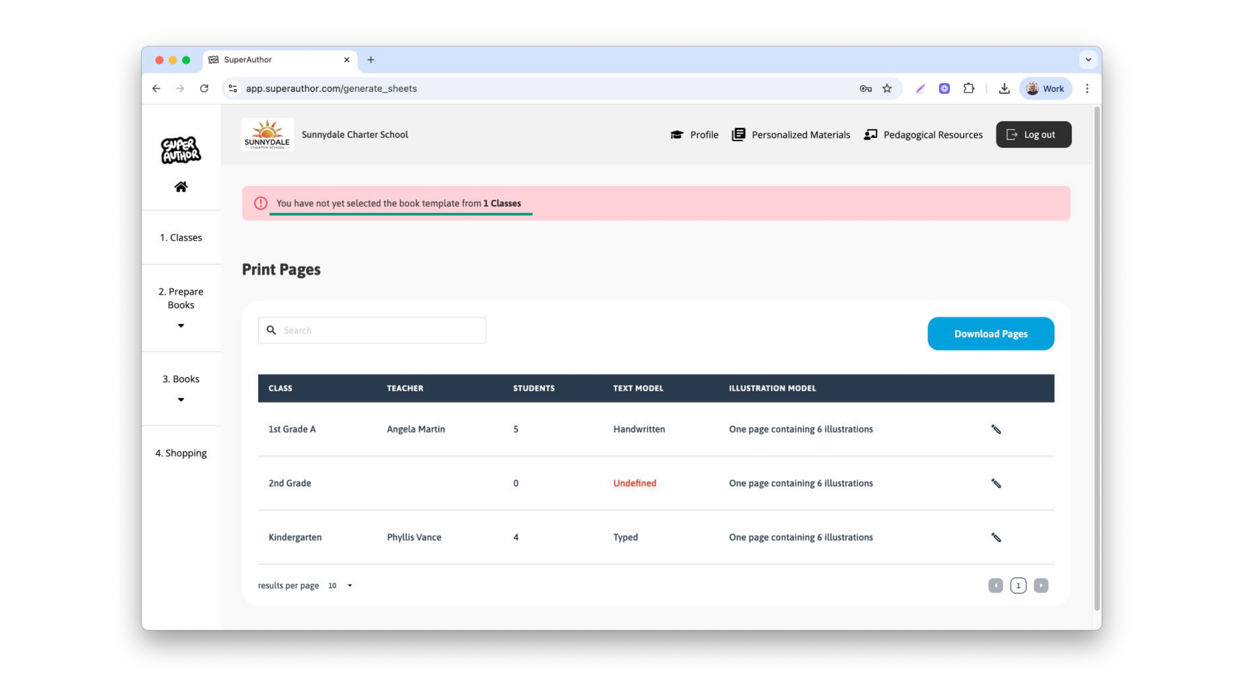Click the 1st Grade A class name
Viewport: 1244px width, 700px height.
click(292, 429)
